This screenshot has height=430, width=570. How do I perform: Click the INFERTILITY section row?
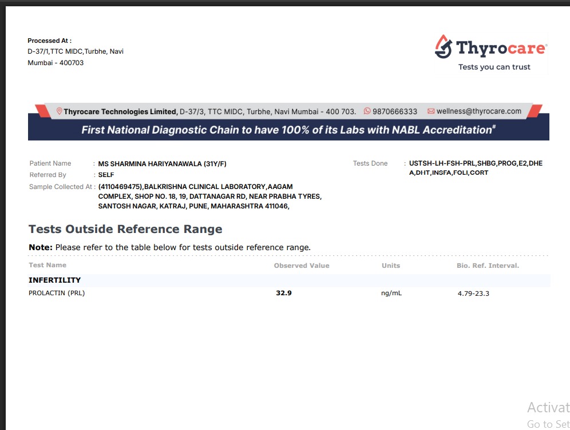click(55, 280)
